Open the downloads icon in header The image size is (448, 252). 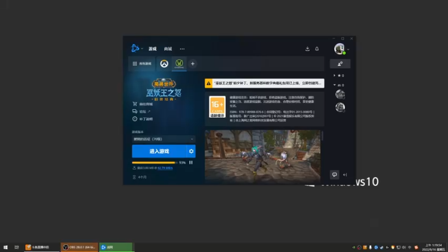(307, 49)
